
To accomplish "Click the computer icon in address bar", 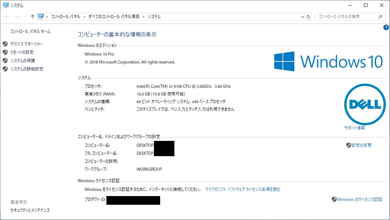I will [41, 16].
